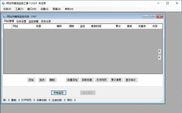Click the 用时: 0 status entry
The width and height of the screenshot is (182, 113).
[x=71, y=100]
